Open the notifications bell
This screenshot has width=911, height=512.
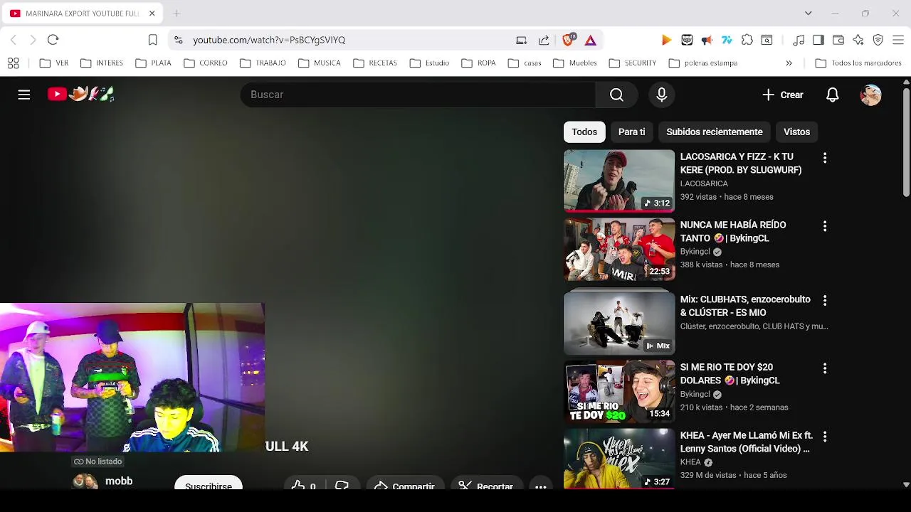coord(833,95)
